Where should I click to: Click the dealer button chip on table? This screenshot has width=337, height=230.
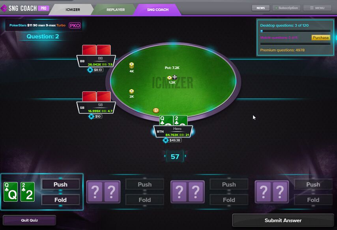click(x=156, y=110)
